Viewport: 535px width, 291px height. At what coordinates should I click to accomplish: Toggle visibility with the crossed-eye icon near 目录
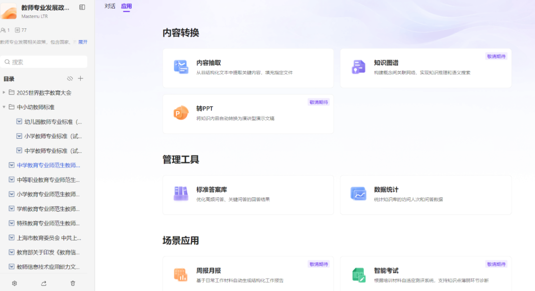(x=69, y=78)
